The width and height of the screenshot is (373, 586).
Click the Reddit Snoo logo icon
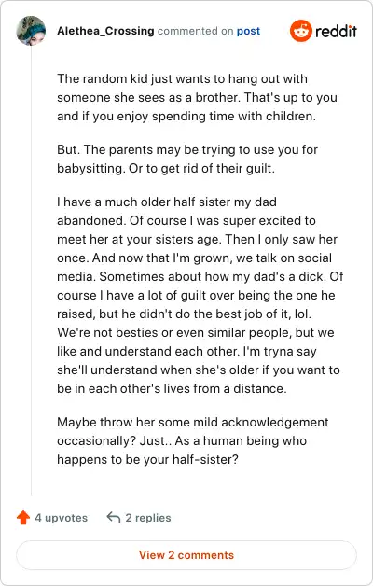[x=300, y=31]
